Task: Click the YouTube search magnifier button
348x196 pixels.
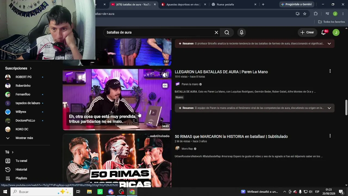Action: [x=227, y=32]
